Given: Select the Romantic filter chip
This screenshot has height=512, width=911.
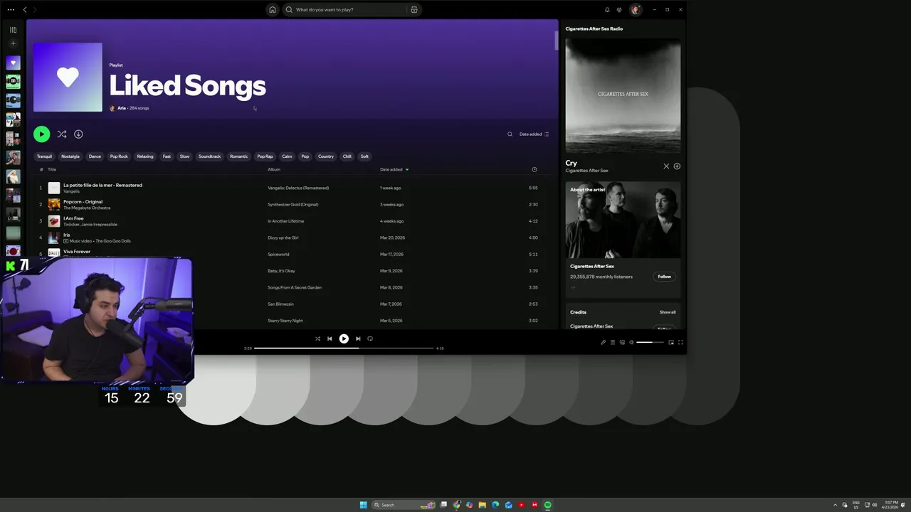Looking at the screenshot, I should (x=239, y=156).
